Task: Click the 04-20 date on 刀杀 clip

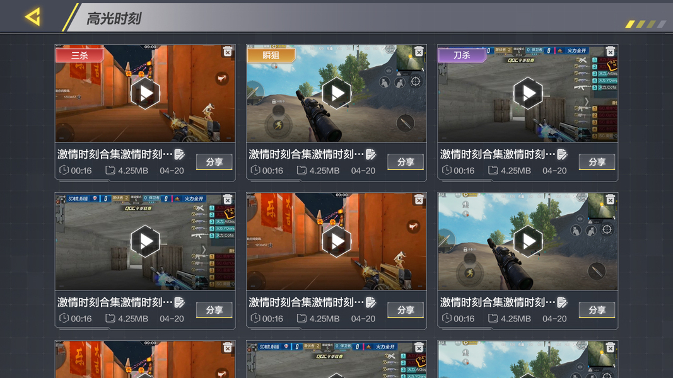Action: pos(554,171)
